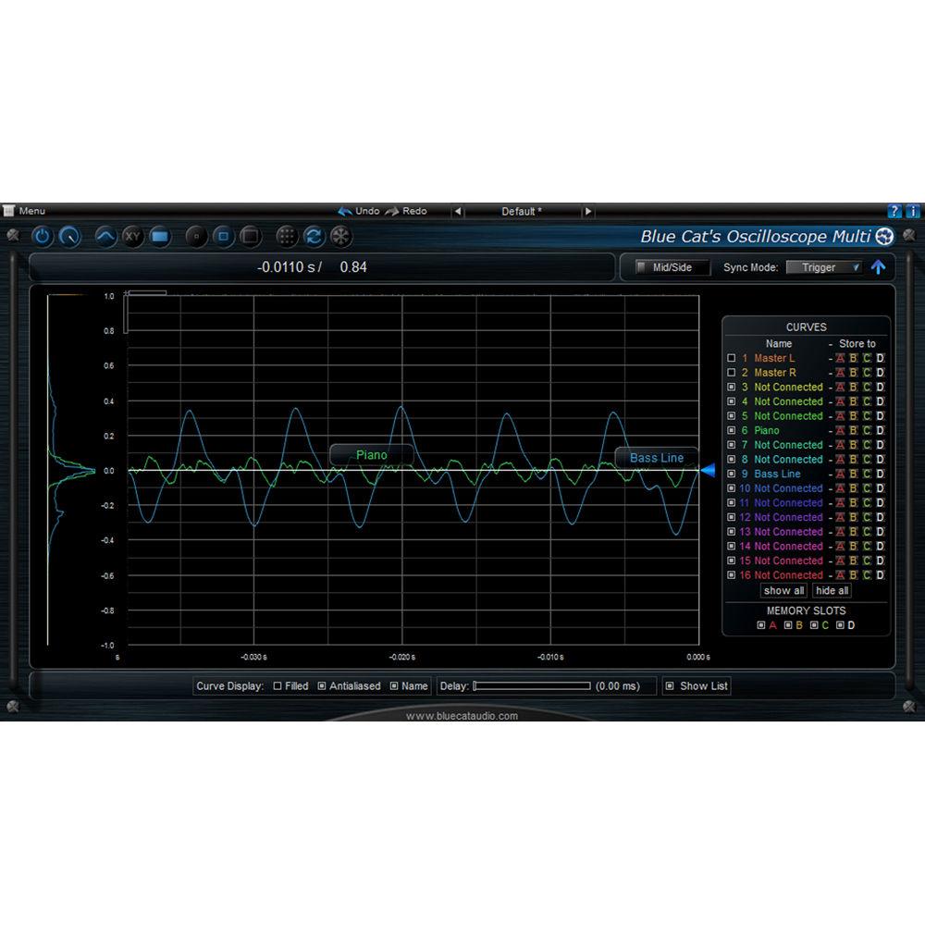Click the snowflake freeze icon
The image size is (925, 925).
pos(340,237)
